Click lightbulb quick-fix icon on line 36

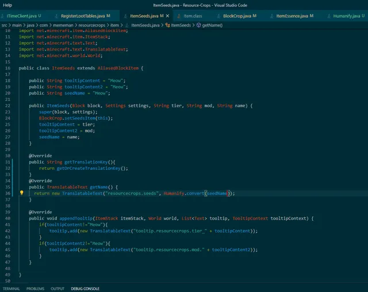[x=22, y=193]
